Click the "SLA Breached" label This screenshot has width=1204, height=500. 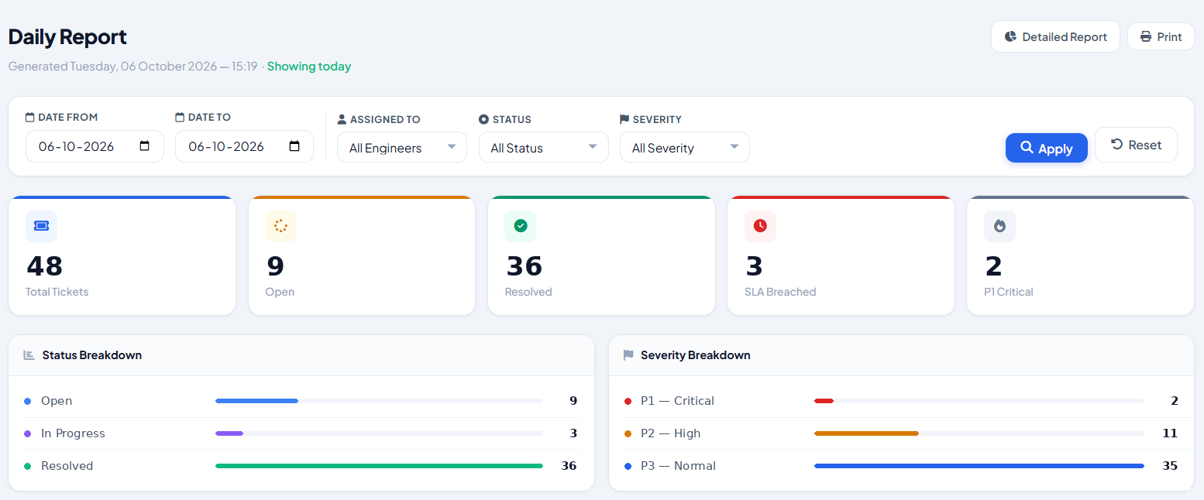(x=780, y=292)
